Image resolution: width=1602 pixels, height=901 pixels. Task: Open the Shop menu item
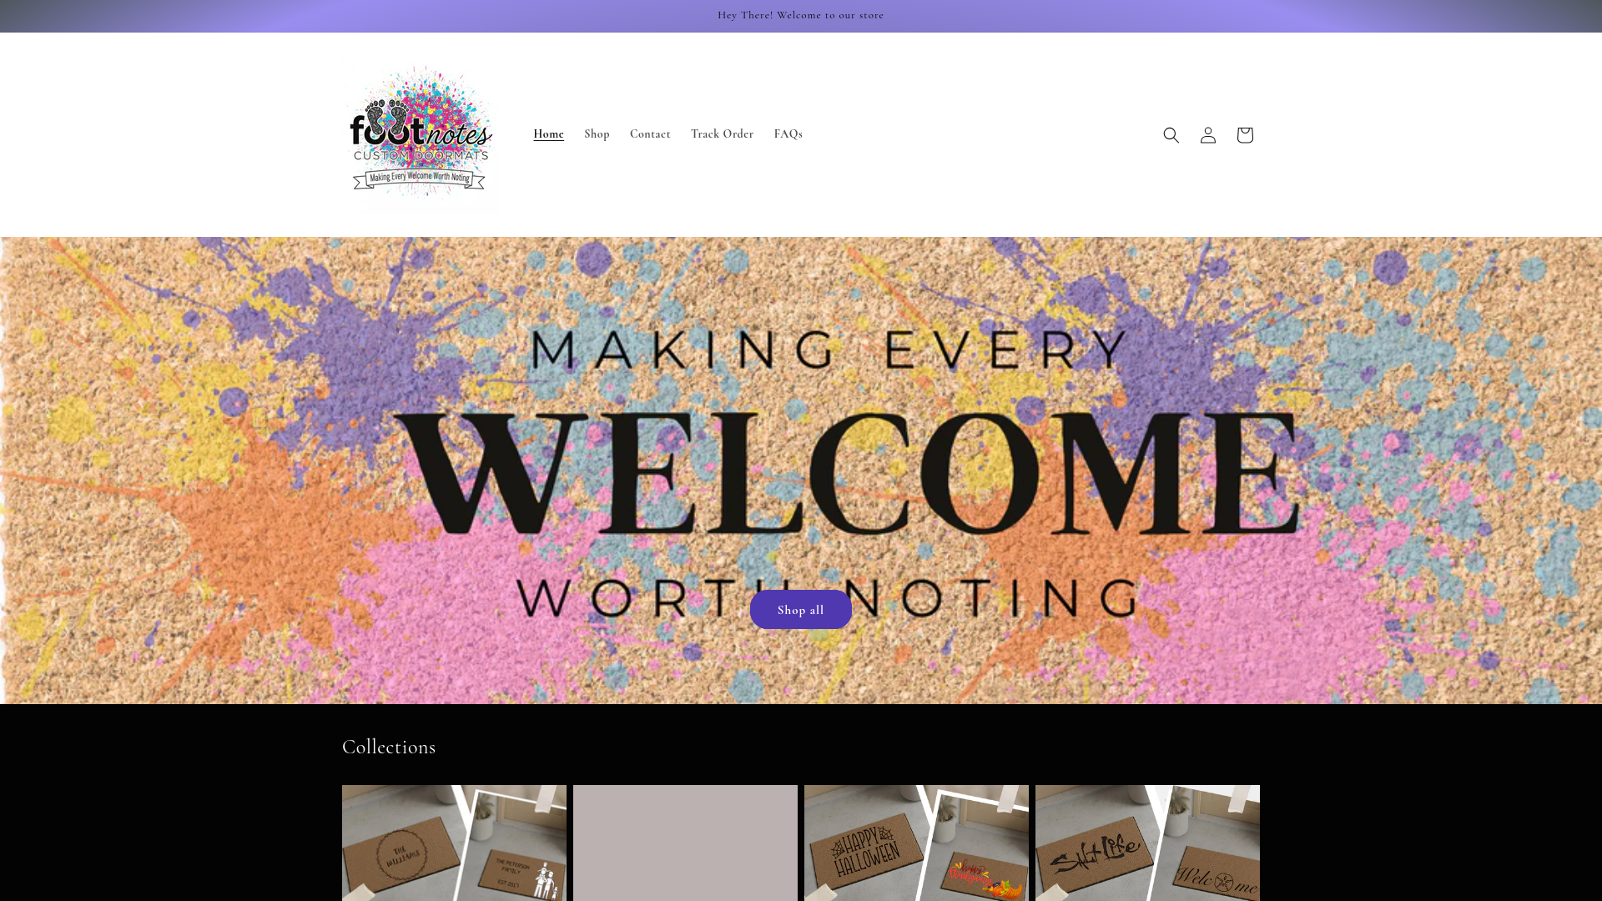tap(597, 134)
